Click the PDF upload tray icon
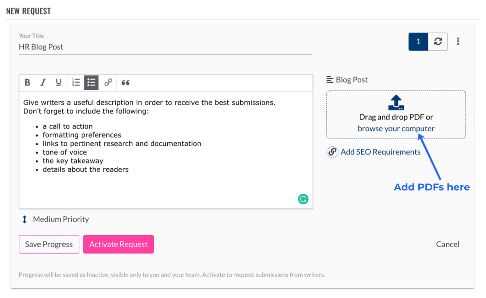Screen dimensions: 486x298 pyautogui.click(x=396, y=103)
